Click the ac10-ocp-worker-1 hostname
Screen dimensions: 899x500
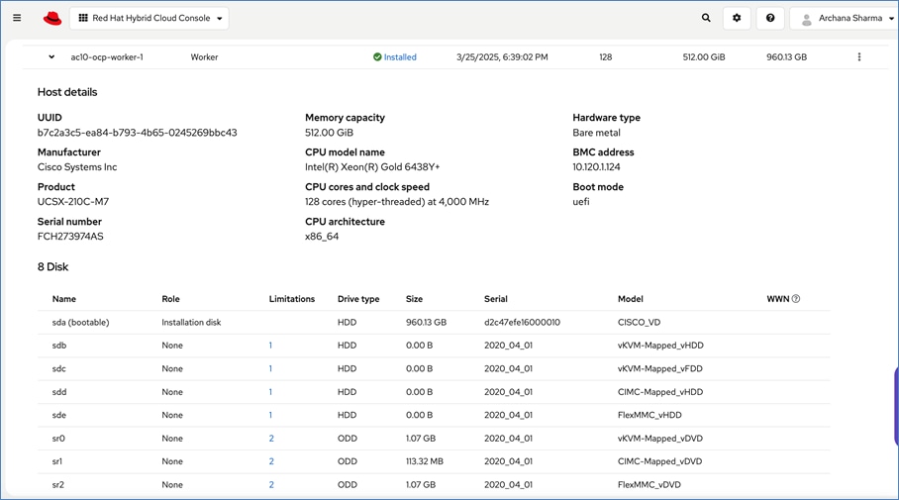click(107, 56)
